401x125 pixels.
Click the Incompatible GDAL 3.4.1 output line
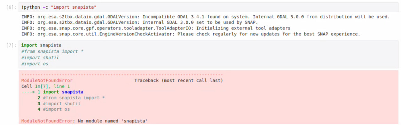206,17
